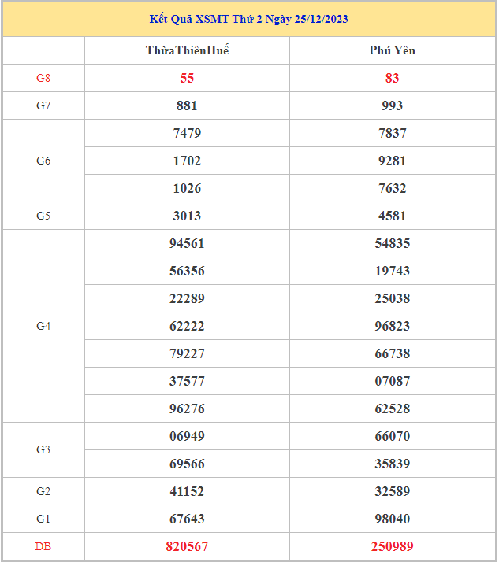Click the red DB jackpot number 820567
The image size is (499, 562).
click(187, 546)
